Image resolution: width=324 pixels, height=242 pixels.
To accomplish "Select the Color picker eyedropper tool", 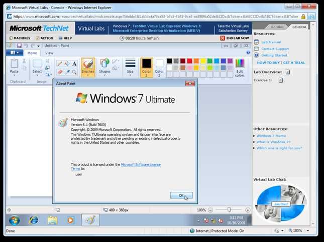I will tap(67, 72).
